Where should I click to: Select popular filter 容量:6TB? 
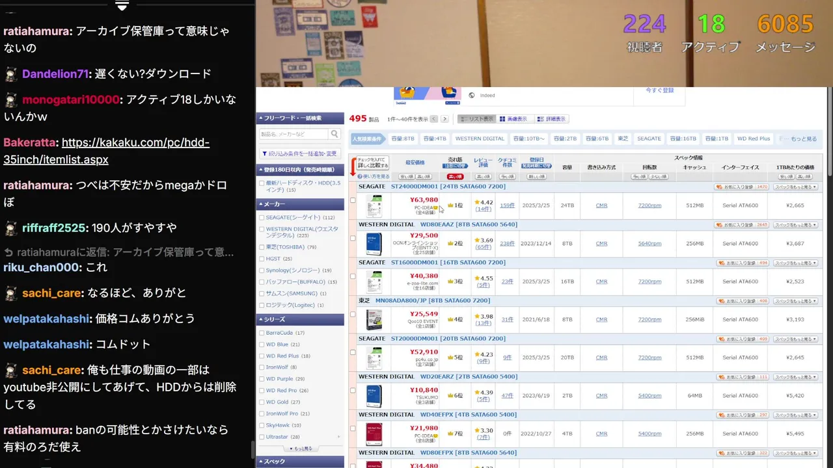[x=597, y=138]
